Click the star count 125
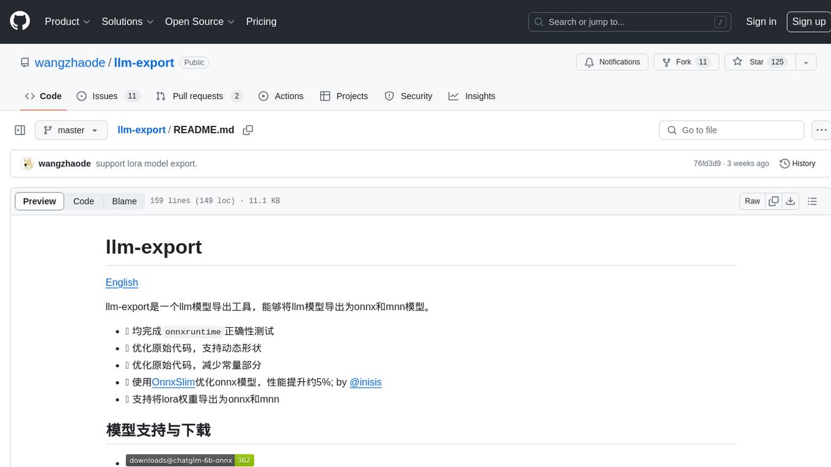 click(777, 62)
